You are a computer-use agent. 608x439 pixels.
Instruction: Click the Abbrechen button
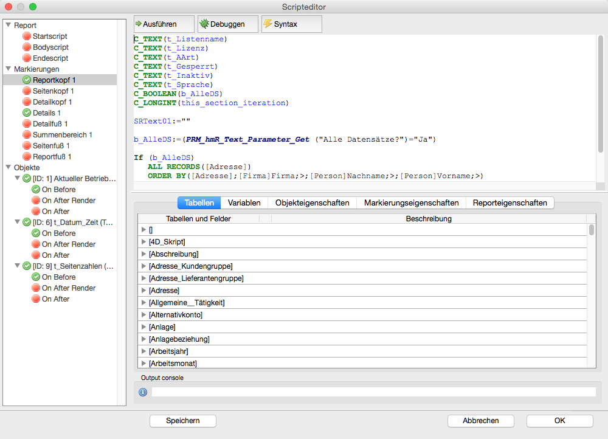click(480, 420)
